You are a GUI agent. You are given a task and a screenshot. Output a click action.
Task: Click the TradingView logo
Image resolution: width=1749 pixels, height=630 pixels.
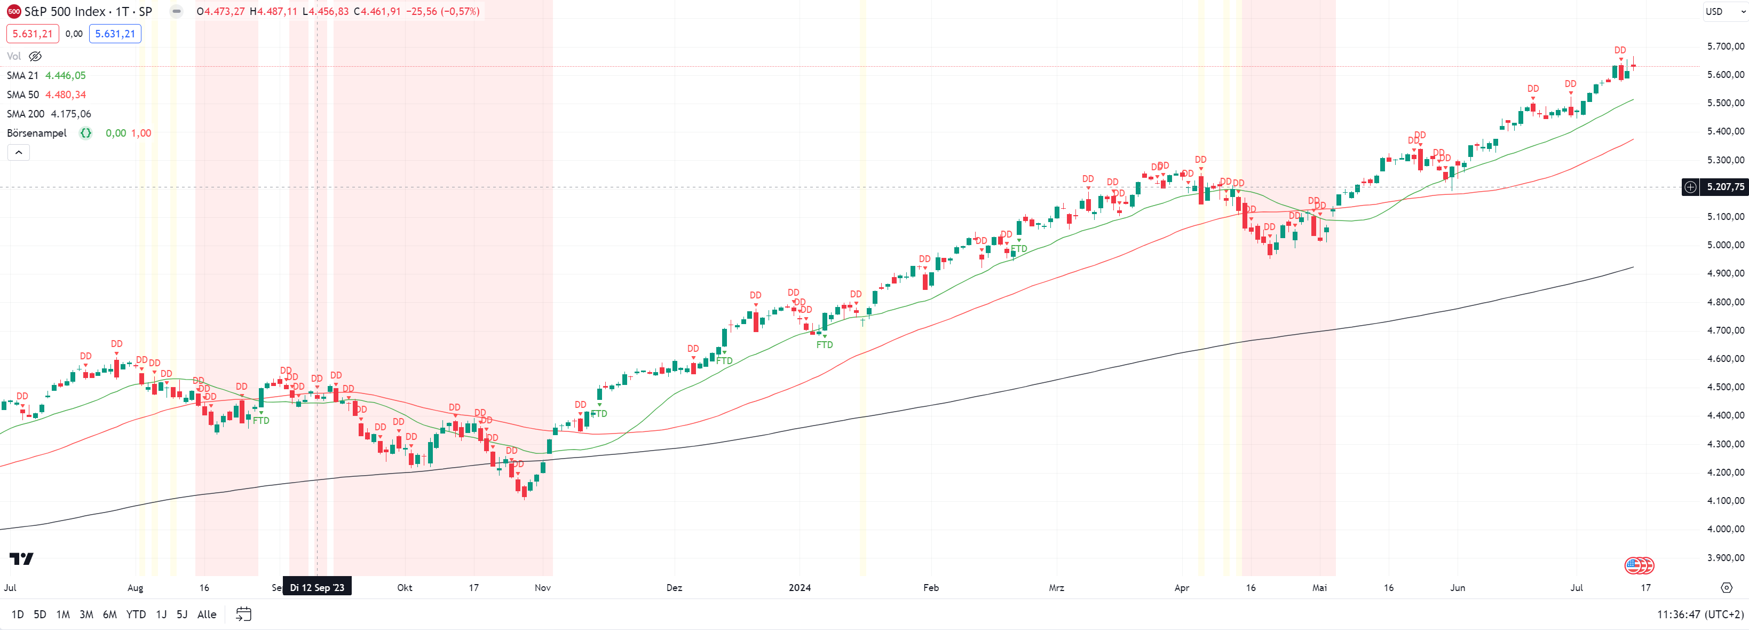21,558
